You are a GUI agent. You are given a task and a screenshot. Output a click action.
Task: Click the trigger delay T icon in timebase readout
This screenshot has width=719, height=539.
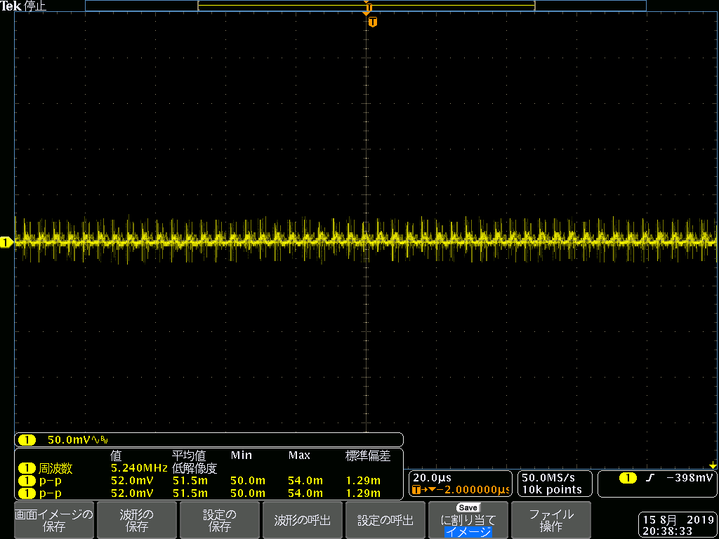point(417,489)
